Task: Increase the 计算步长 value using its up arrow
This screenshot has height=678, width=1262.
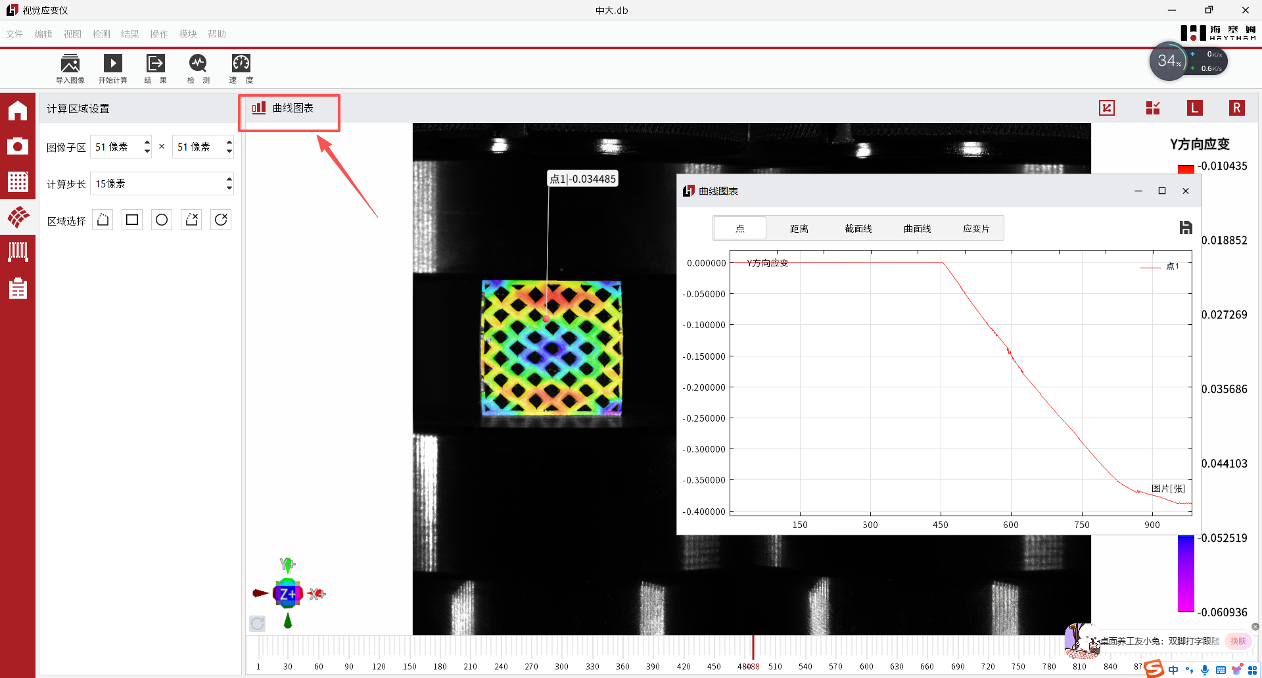Action: pos(228,179)
